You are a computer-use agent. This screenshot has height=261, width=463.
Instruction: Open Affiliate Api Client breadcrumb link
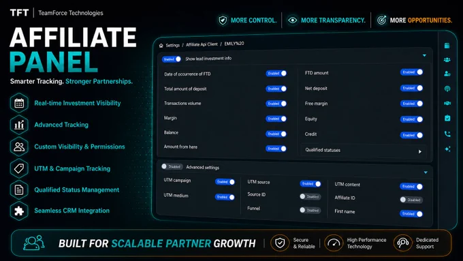click(x=202, y=44)
